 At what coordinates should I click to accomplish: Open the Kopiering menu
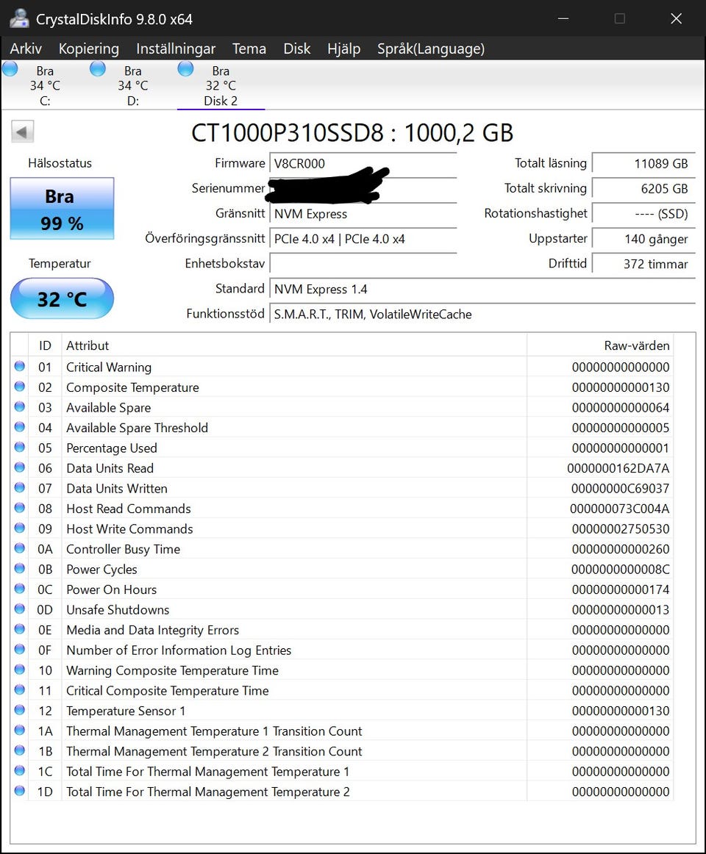point(88,49)
